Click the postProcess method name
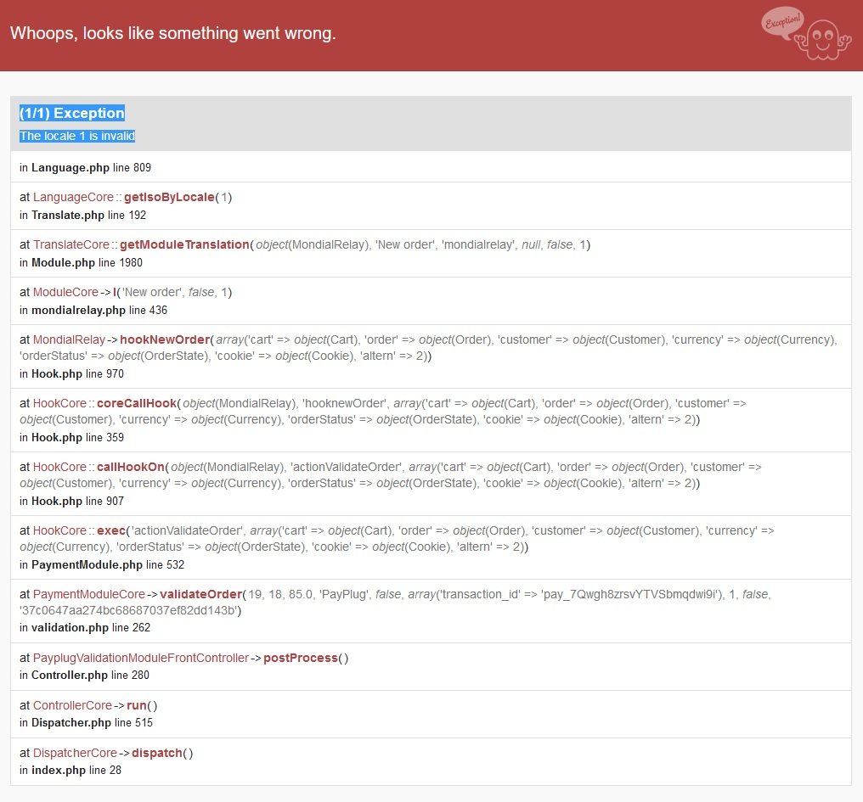This screenshot has height=802, width=863. [301, 658]
